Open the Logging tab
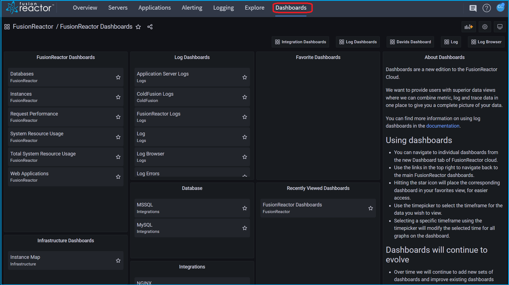The height and width of the screenshot is (285, 509). 223,8
